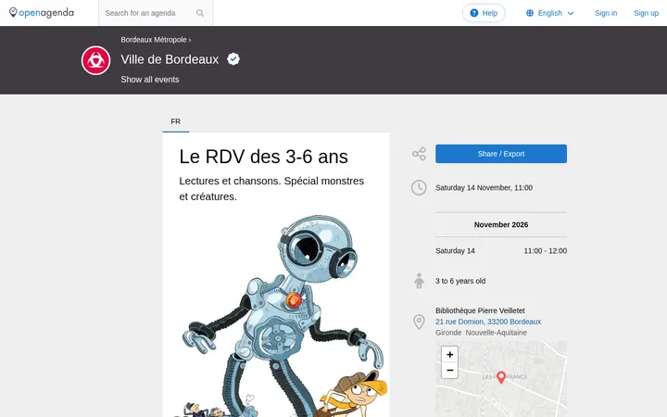This screenshot has height=417, width=667.
Task: Click the Sign up link
Action: pos(646,13)
